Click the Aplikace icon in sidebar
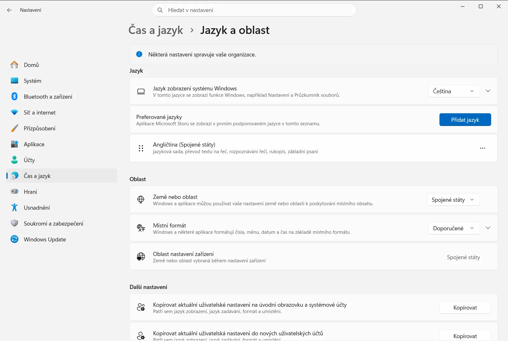This screenshot has width=508, height=341. pyautogui.click(x=14, y=144)
